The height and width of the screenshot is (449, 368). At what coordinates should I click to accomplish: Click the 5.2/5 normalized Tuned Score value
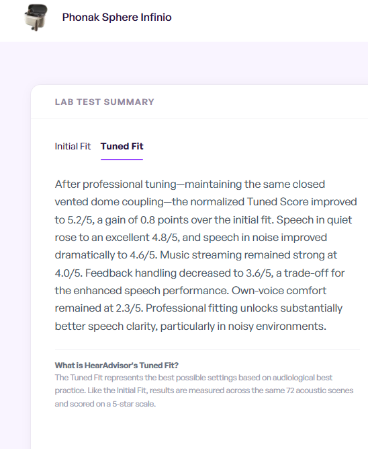[x=81, y=220]
